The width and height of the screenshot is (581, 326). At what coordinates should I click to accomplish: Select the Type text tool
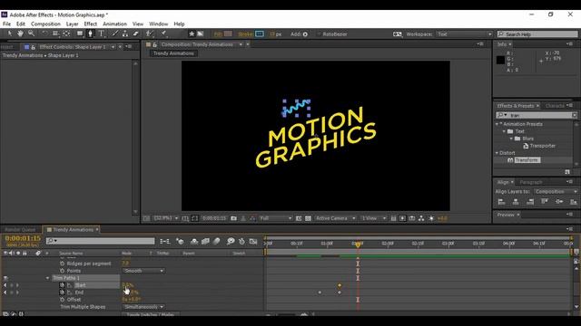pos(101,34)
